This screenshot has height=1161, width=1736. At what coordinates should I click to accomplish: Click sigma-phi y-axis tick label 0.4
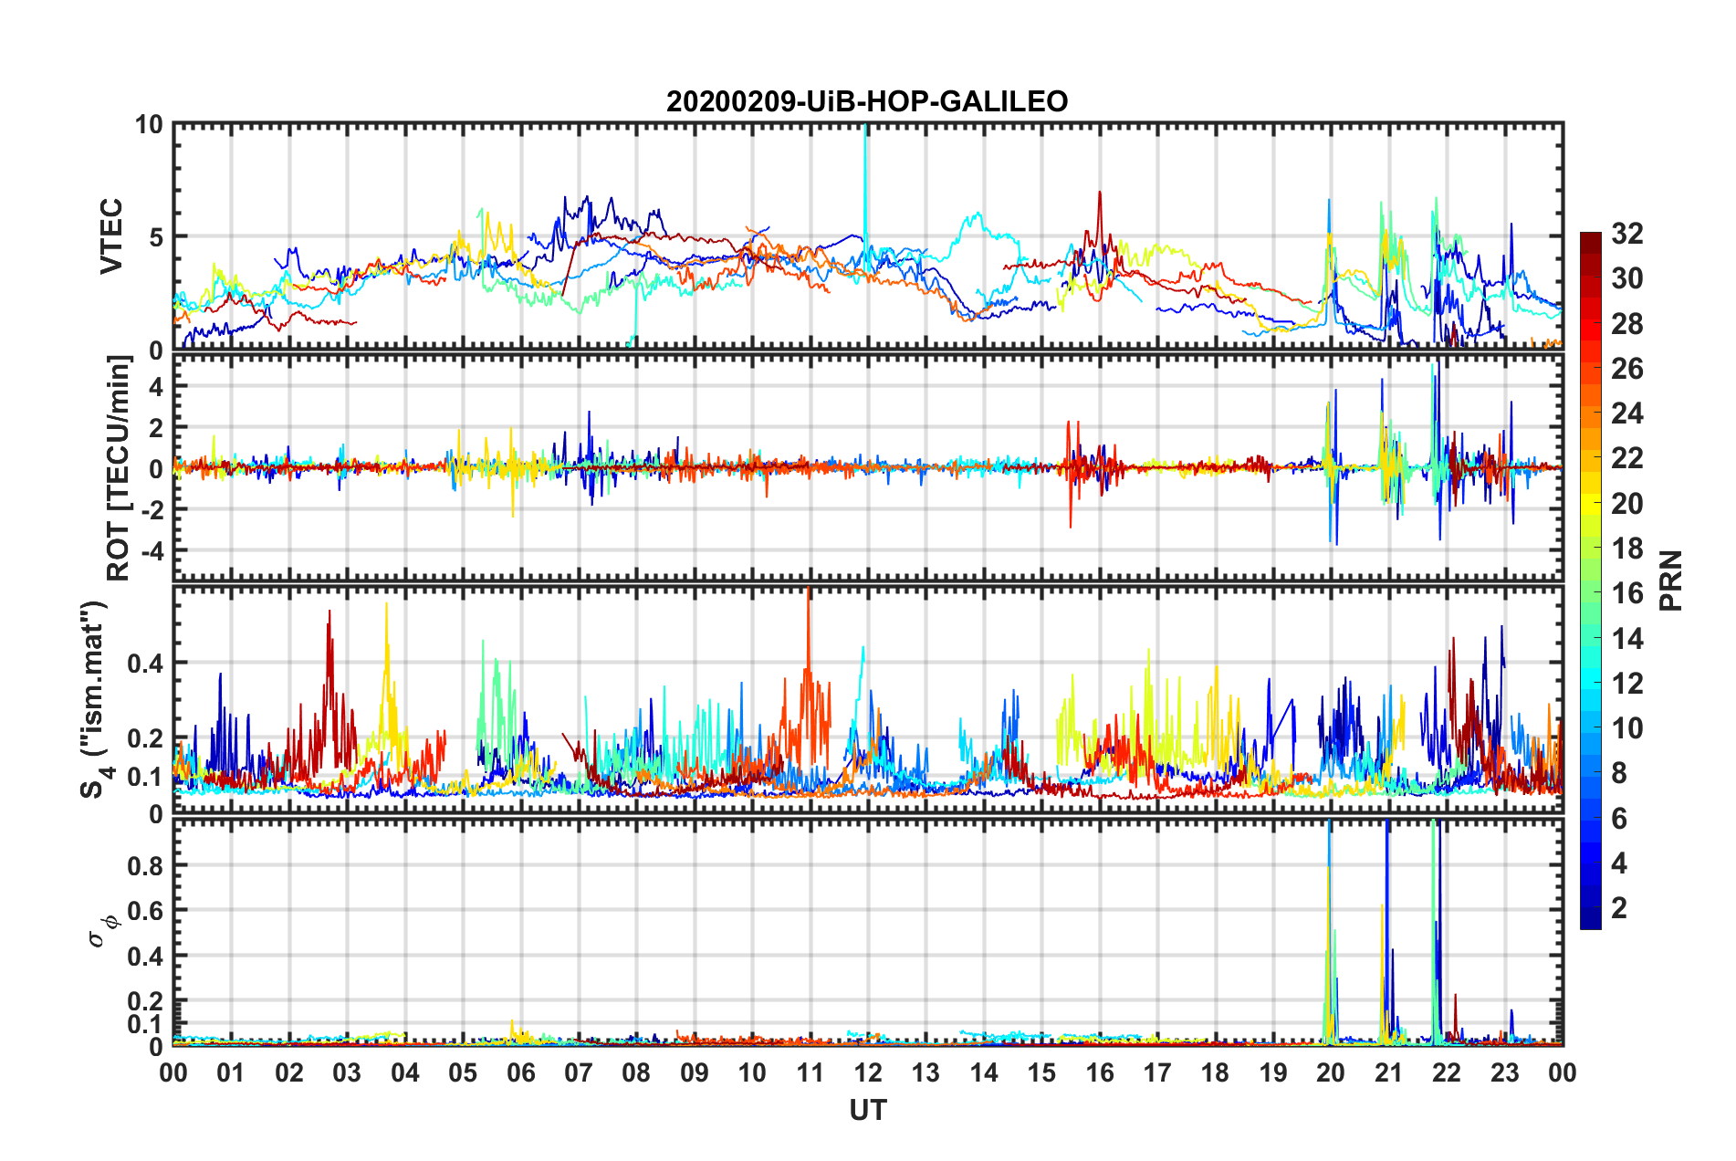[x=145, y=957]
